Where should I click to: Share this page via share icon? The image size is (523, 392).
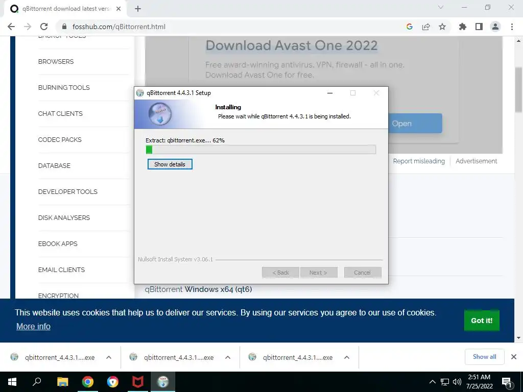pyautogui.click(x=426, y=27)
